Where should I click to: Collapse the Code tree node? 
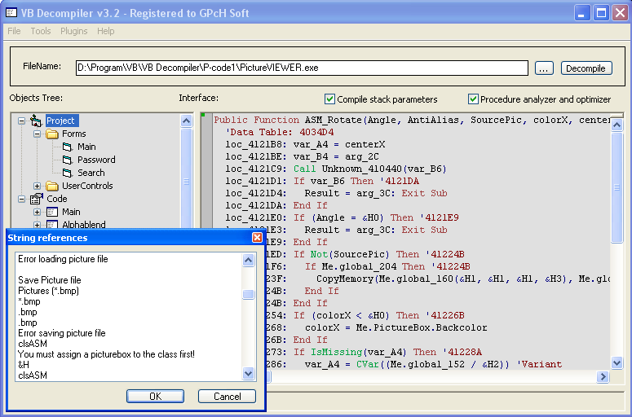tap(21, 199)
